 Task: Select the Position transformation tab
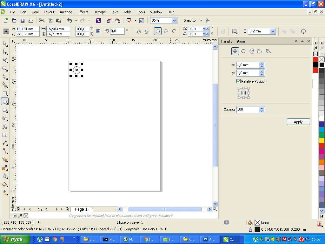[x=235, y=51]
